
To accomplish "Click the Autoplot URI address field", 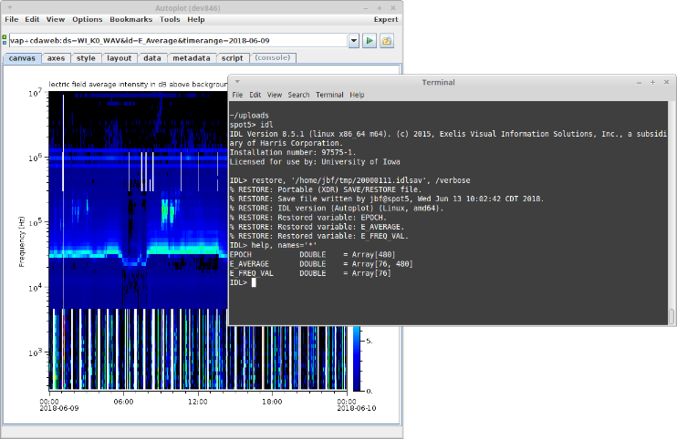I will [178, 40].
